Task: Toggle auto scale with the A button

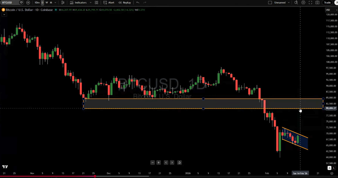Action: click(x=329, y=168)
